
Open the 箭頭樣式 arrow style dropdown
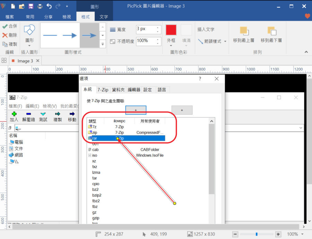tap(212, 41)
